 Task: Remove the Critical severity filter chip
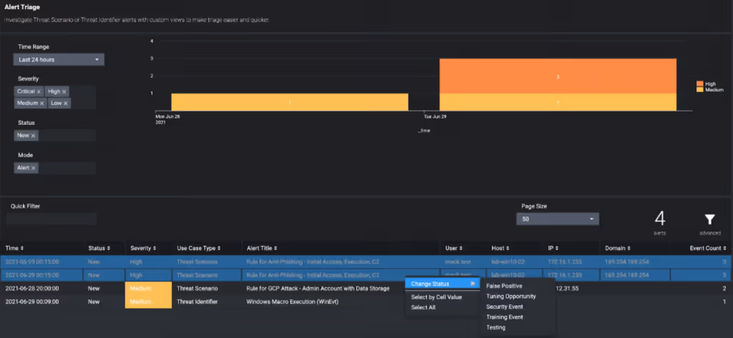[39, 91]
